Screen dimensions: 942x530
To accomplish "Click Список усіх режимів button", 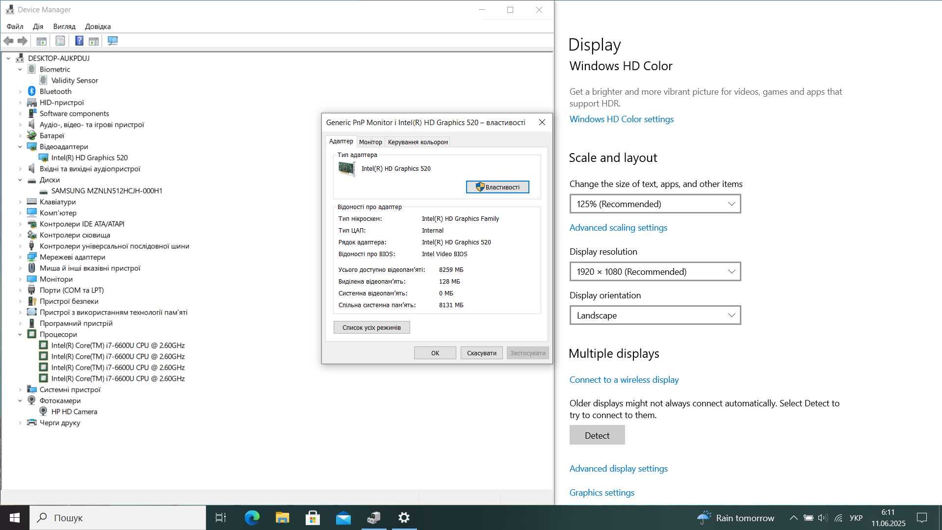I will click(371, 327).
